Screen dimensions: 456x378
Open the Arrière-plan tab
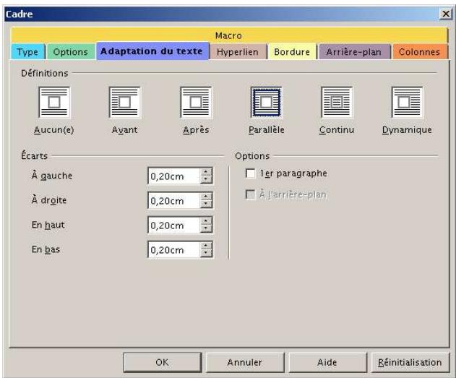pos(354,52)
